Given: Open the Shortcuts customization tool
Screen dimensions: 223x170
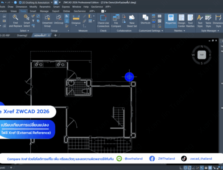Looking at the screenshot, I should [145, 20].
